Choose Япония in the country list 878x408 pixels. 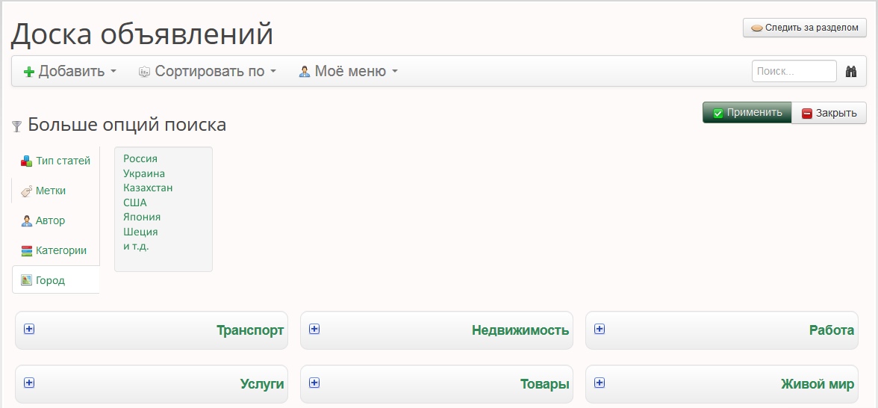pos(142,217)
